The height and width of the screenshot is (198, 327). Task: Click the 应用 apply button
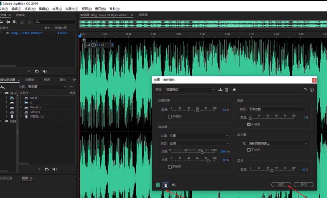point(281,185)
